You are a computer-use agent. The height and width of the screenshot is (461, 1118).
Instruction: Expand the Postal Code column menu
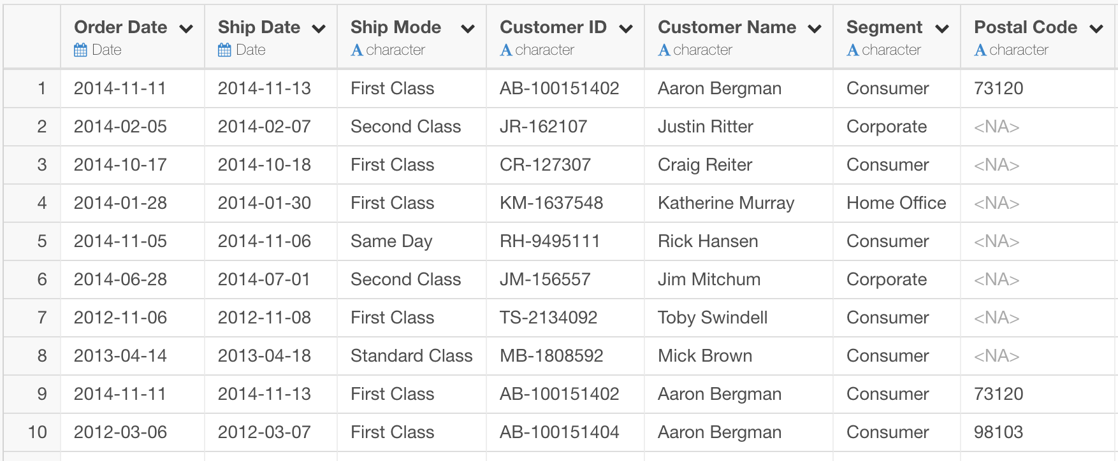(1096, 29)
